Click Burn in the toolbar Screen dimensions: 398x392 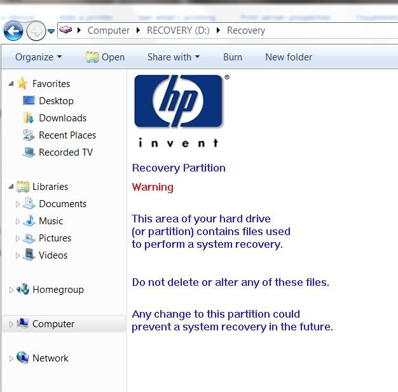[x=233, y=57]
